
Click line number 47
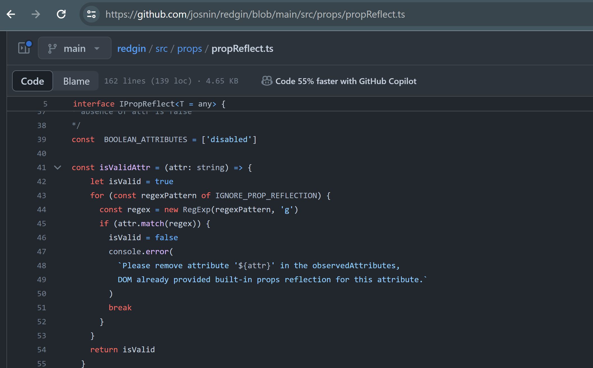(x=42, y=252)
